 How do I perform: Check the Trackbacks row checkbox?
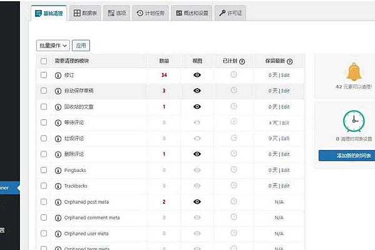44,186
